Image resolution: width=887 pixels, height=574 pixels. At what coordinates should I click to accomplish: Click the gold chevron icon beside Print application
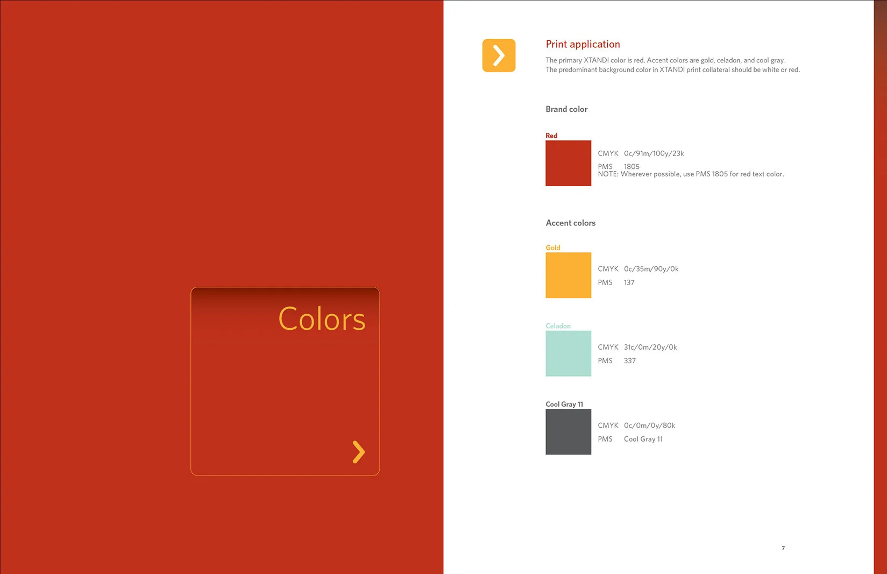pos(499,55)
